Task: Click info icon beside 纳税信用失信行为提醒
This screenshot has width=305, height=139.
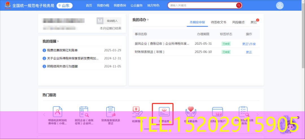Action: [44, 66]
